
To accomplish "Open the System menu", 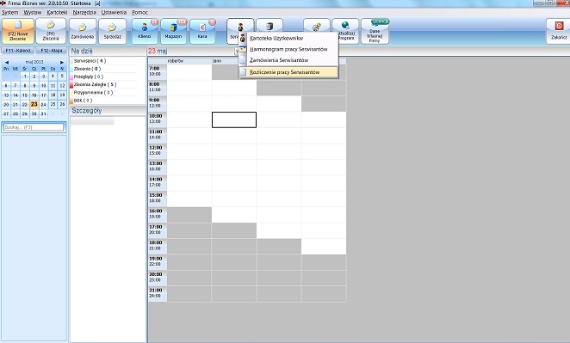I will [9, 12].
